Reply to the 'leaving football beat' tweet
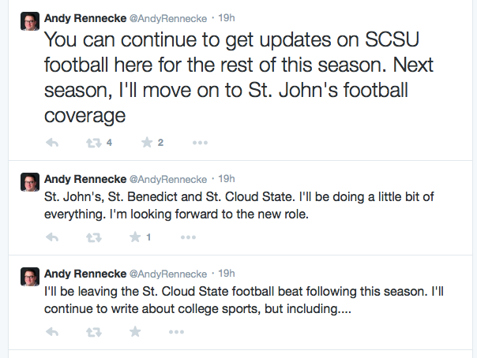The height and width of the screenshot is (358, 477). pos(53,332)
